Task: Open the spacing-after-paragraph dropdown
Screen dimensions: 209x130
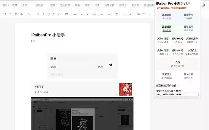Action: pyautogui.click(x=103, y=14)
